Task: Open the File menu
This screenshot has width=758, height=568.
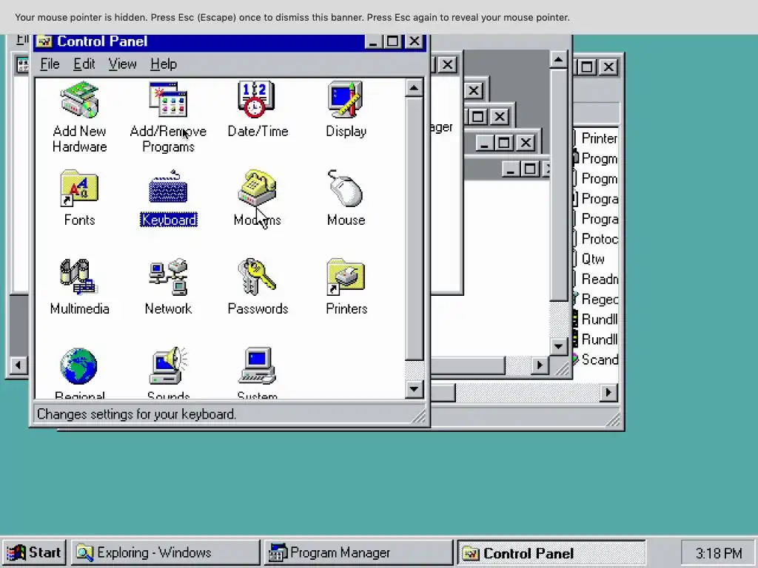Action: tap(50, 64)
